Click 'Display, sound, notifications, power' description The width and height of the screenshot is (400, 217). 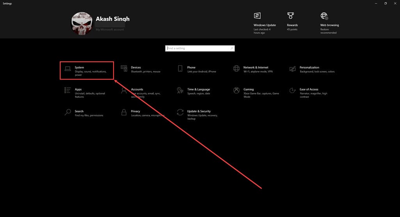point(91,74)
